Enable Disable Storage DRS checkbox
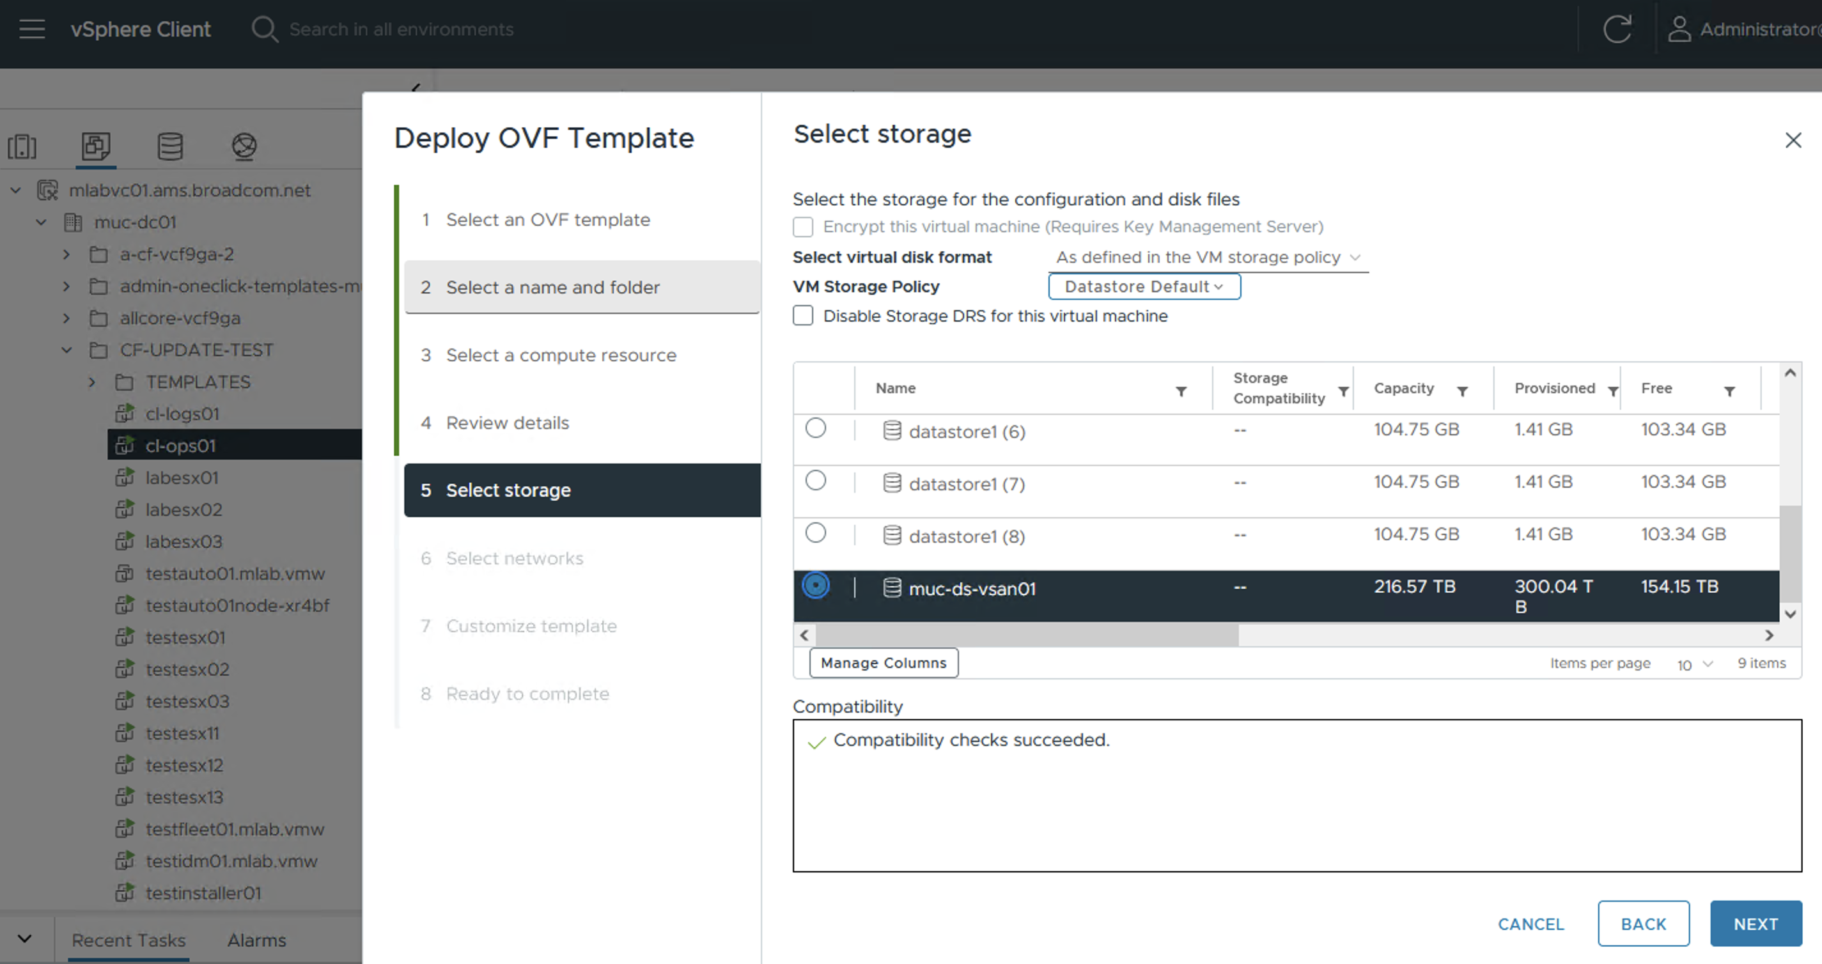Screen dimensions: 1822x964 [x=803, y=315]
